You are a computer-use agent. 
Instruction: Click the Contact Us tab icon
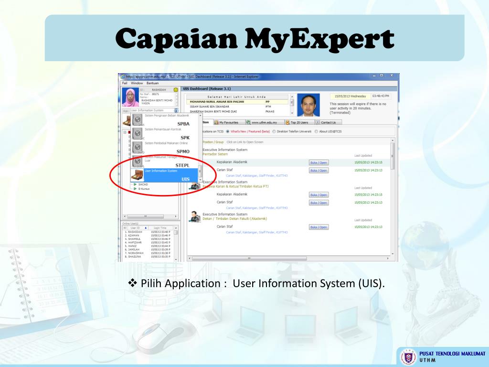318,123
